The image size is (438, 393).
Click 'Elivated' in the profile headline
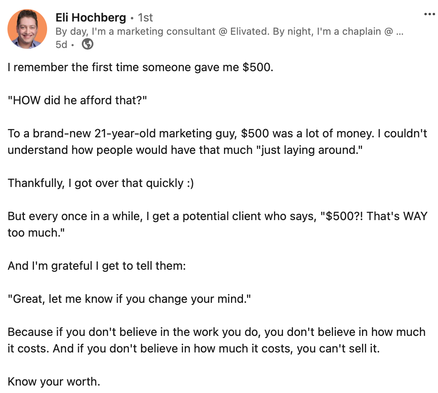pyautogui.click(x=249, y=31)
